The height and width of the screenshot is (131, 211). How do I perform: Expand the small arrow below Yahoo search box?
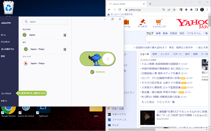pyautogui.click(x=149, y=43)
